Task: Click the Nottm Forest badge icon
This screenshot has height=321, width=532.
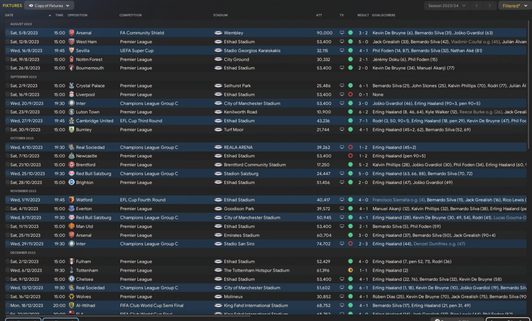Action: (x=71, y=59)
